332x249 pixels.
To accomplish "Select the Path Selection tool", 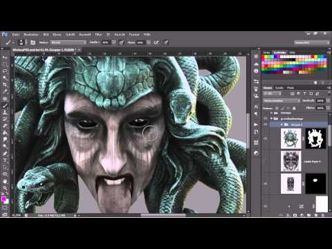I will click(5, 167).
